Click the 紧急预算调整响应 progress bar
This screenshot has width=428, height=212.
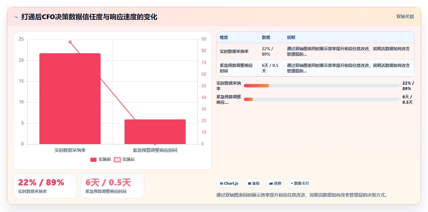click(322, 99)
